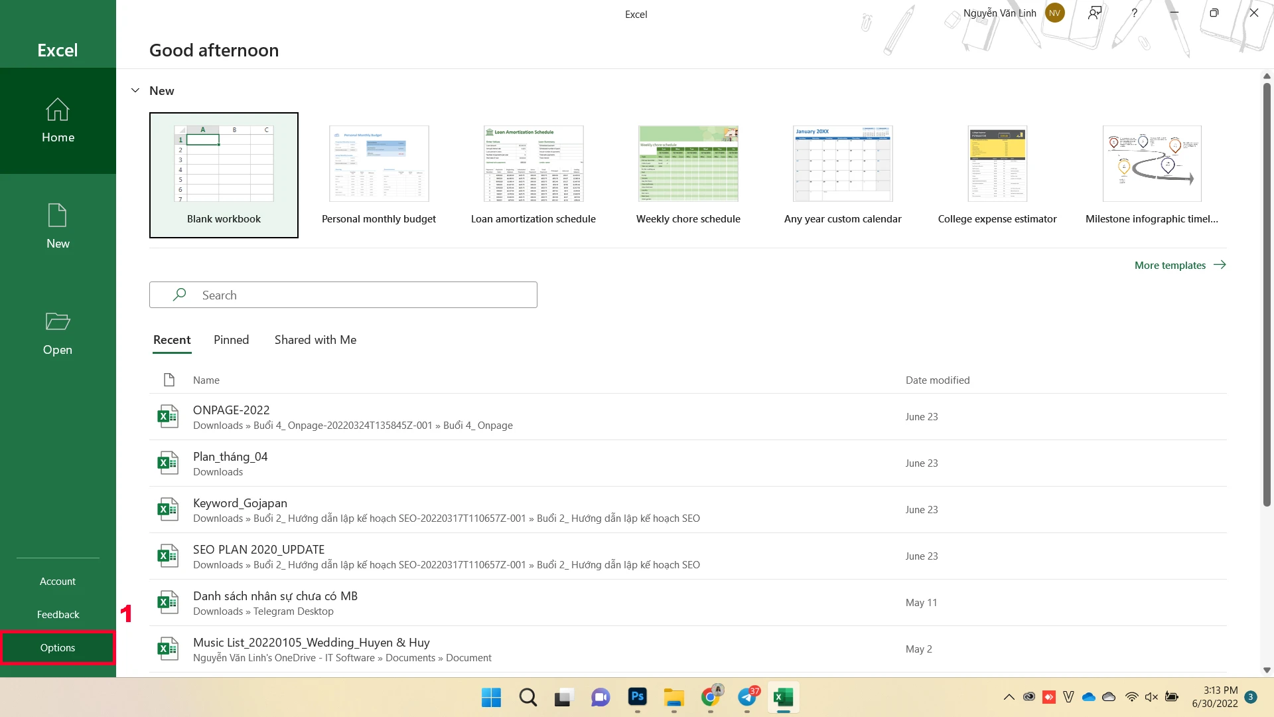Click the search magnifier icon
Image resolution: width=1274 pixels, height=717 pixels.
click(179, 295)
